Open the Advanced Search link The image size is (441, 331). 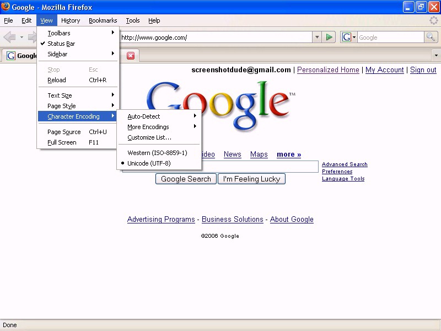point(345,164)
